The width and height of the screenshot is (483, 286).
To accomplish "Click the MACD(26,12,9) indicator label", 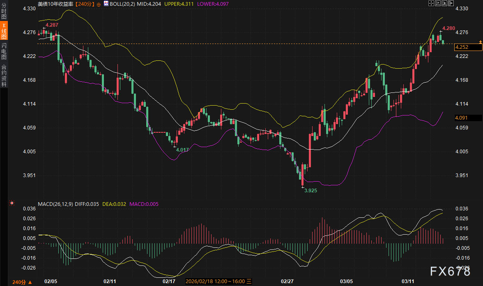I will 55,204.
